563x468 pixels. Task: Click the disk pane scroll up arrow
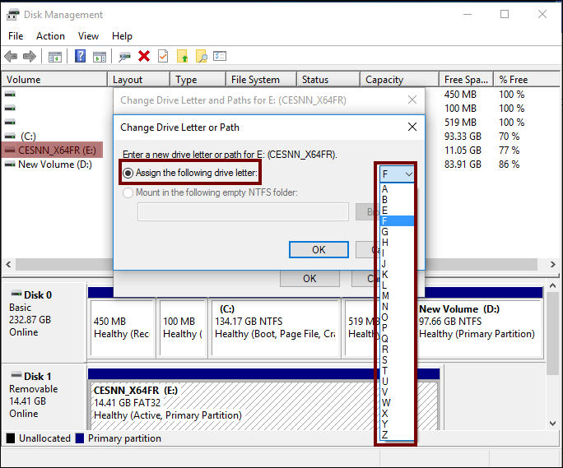click(x=553, y=286)
